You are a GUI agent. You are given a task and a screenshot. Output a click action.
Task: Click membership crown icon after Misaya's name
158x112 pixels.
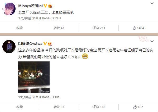tap(50, 6)
